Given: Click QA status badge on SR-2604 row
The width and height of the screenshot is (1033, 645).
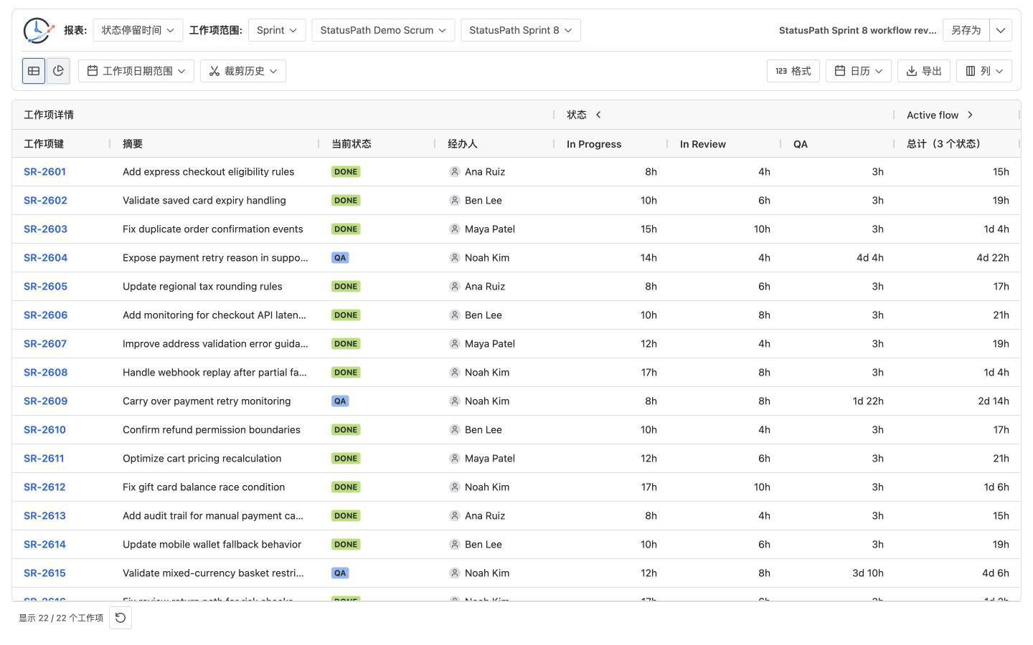Looking at the screenshot, I should point(340,258).
